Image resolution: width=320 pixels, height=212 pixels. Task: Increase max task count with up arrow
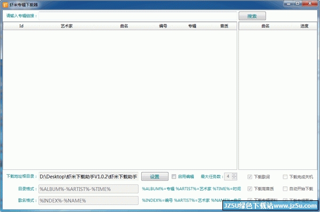coord(234,175)
